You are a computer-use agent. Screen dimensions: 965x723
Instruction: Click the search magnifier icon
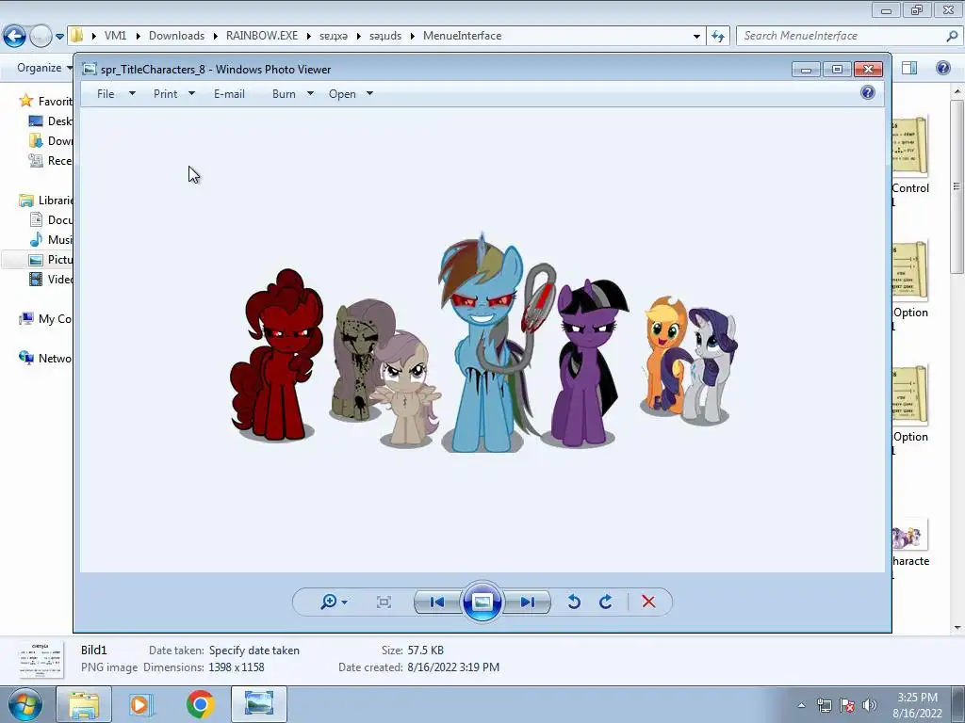[952, 36]
